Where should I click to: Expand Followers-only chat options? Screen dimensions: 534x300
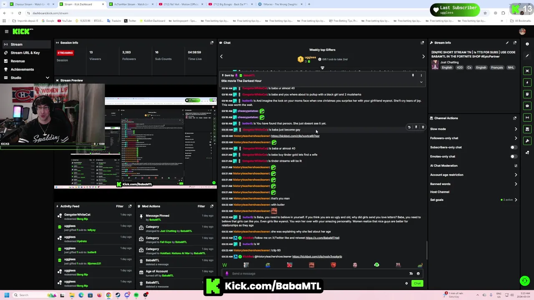(516, 138)
